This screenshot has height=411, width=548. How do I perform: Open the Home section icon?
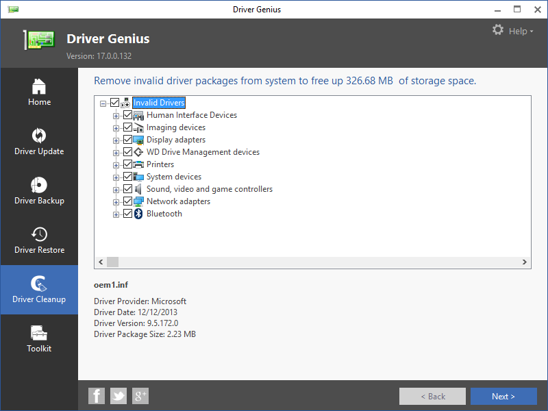39,86
